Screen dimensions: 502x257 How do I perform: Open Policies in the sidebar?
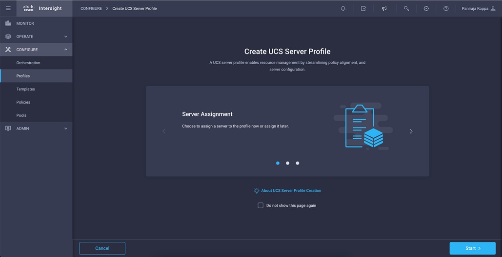[x=36, y=102]
